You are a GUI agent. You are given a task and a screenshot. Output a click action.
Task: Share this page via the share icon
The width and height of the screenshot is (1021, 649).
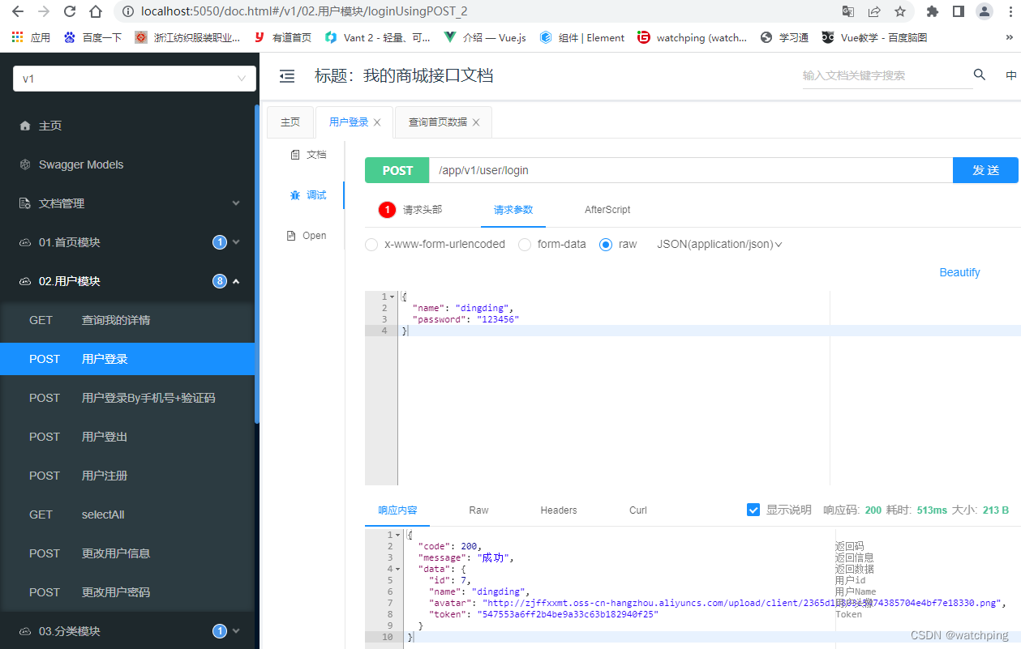874,11
